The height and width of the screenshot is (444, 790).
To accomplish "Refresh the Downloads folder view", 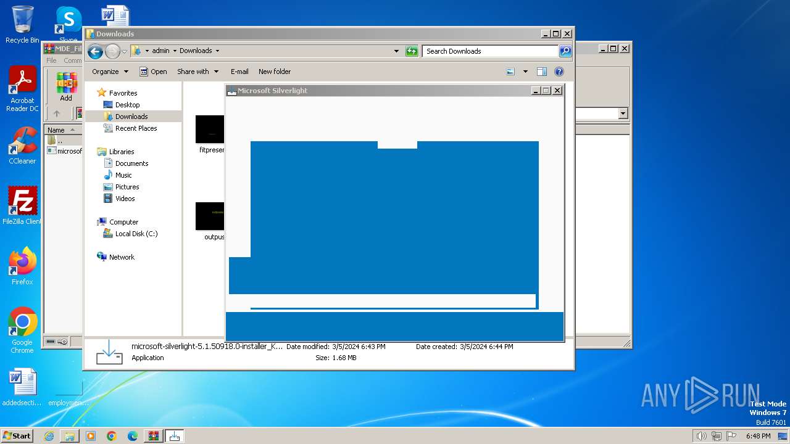I will (412, 51).
